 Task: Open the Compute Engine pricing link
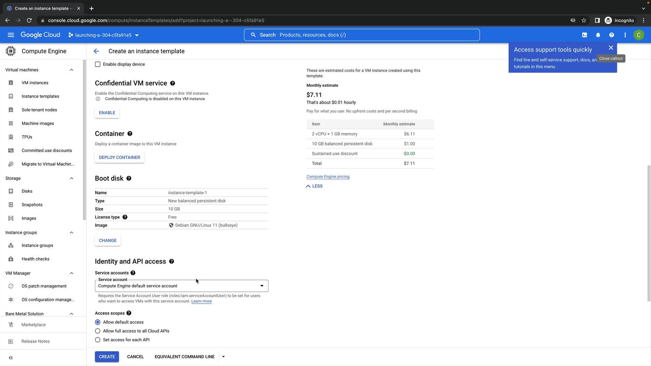click(328, 177)
